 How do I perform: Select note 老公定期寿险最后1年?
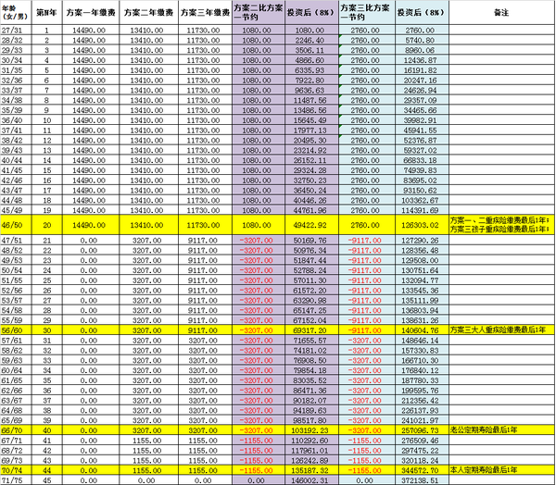click(x=501, y=430)
